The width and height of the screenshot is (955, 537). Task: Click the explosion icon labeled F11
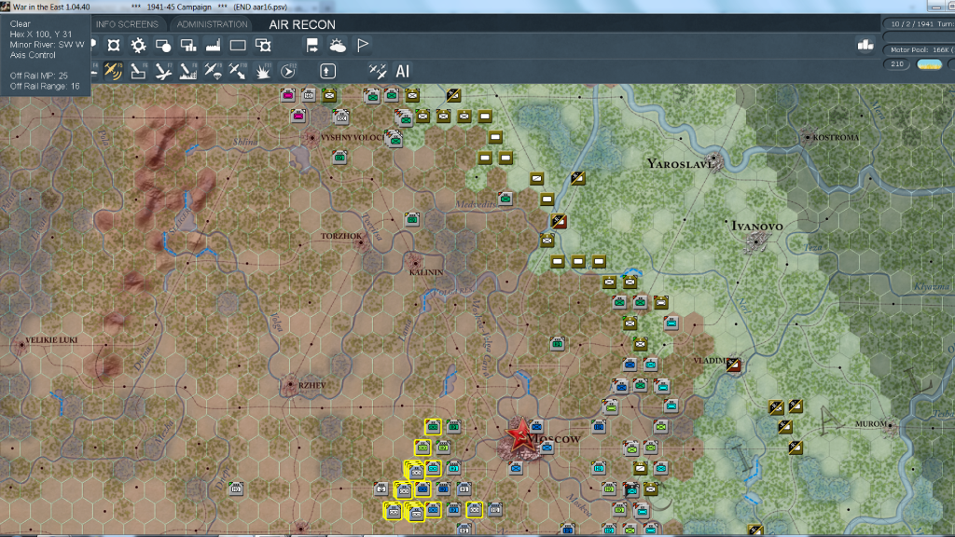(263, 70)
